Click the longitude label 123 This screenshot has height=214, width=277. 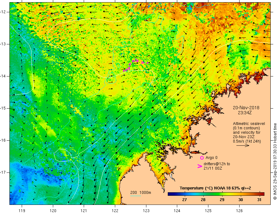coord(146,211)
